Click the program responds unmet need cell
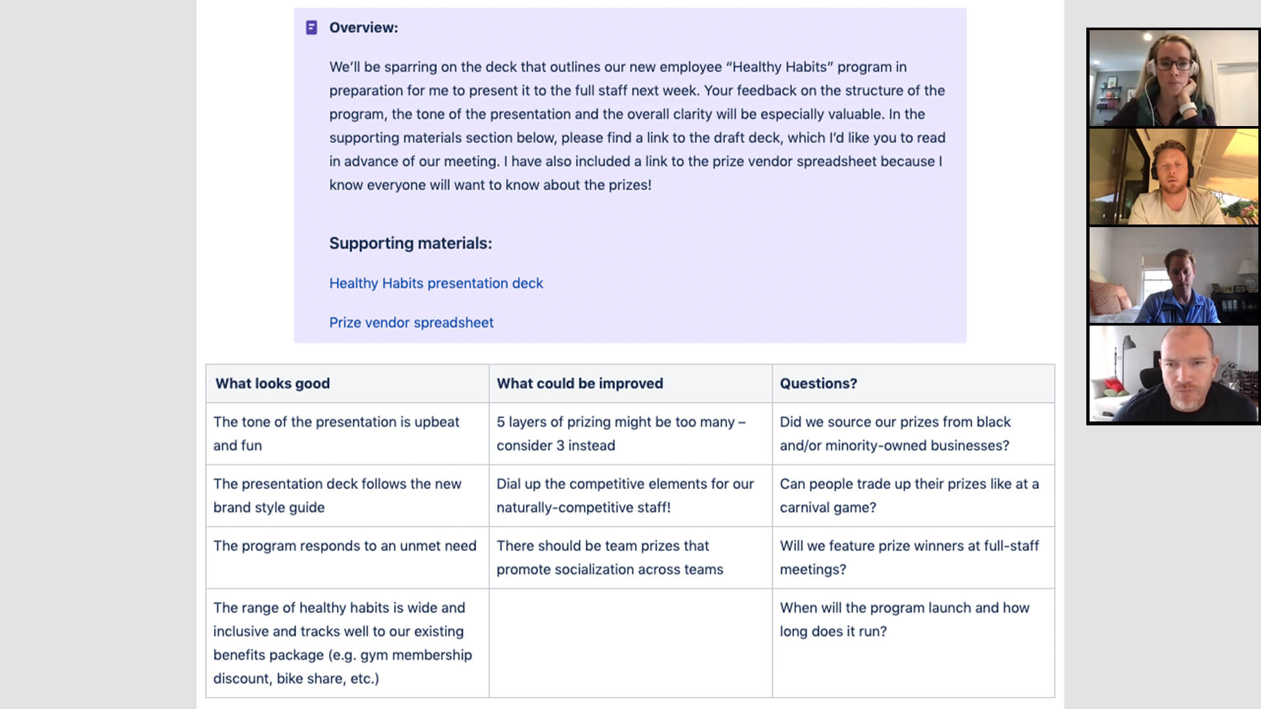 (x=345, y=546)
